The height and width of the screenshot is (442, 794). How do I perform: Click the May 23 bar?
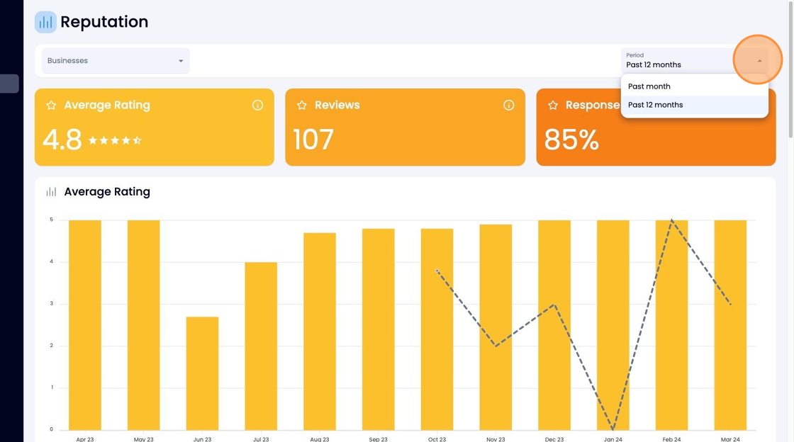coord(143,324)
